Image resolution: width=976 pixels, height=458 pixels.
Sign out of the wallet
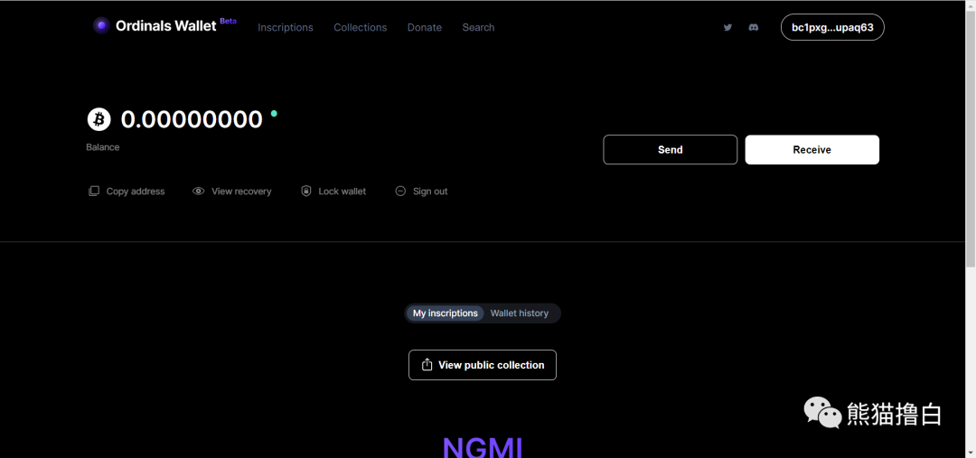click(x=421, y=192)
